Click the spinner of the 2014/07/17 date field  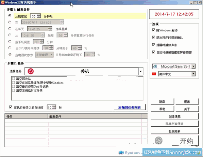point(62,22)
